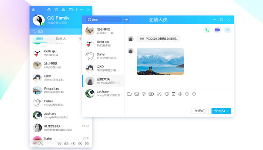Open the landscape photo in chat
The height and width of the screenshot is (150, 263).
pos(160,61)
